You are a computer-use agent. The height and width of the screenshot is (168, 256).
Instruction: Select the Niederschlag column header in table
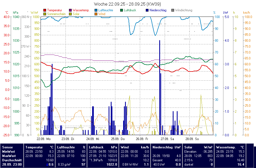(162, 147)
